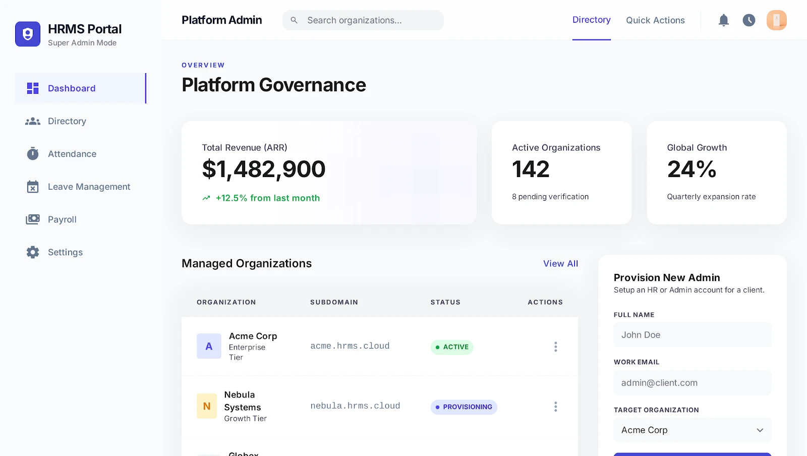Select Dashboard in the sidebar

tap(72, 88)
